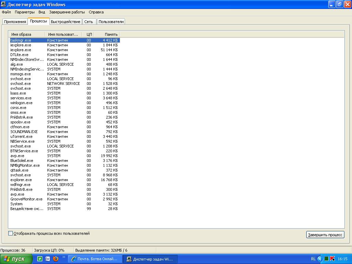This screenshot has height=264, width=352.
Task: Open the green quick launch icon
Action: [x=40, y=258]
